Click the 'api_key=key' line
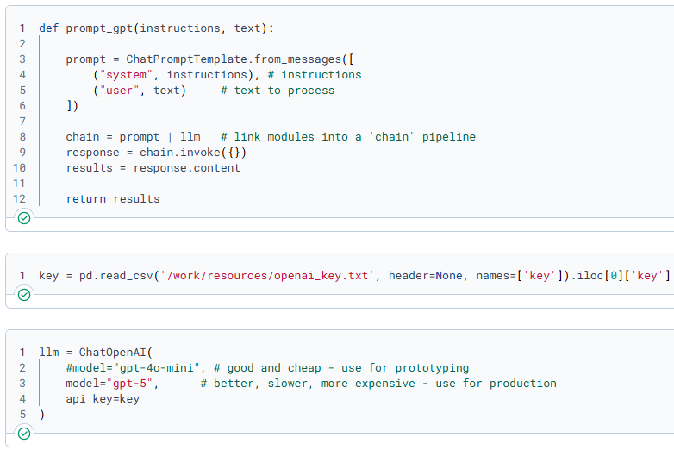This screenshot has height=450, width=674. pyautogui.click(x=103, y=399)
